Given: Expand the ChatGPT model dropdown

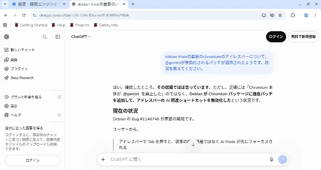Looking at the screenshot, I should [81, 37].
